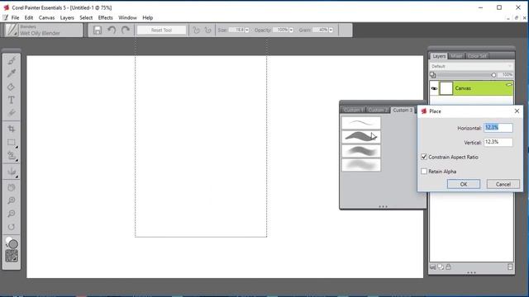Open the Canvas menu

coord(46,18)
